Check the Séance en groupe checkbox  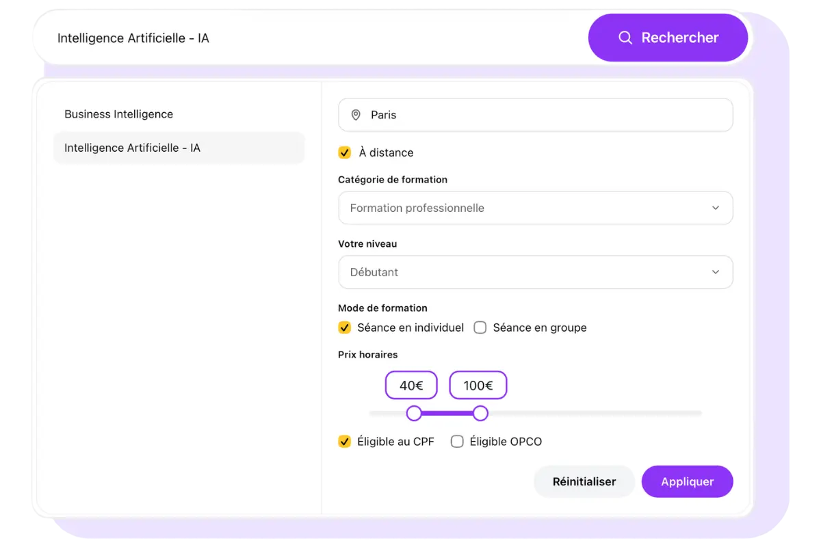tap(480, 328)
